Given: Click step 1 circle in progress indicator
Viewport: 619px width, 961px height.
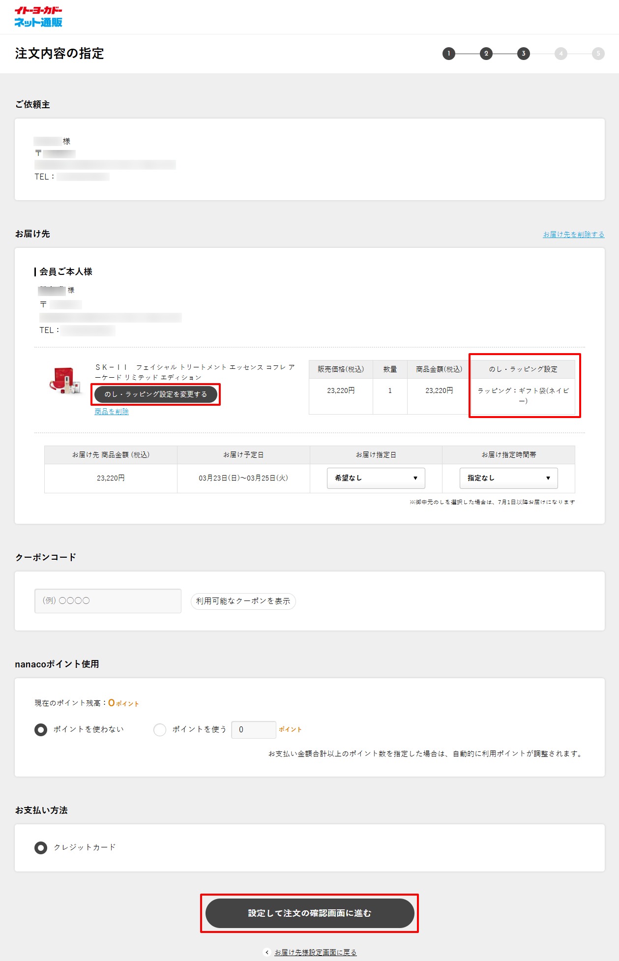Looking at the screenshot, I should pyautogui.click(x=448, y=54).
